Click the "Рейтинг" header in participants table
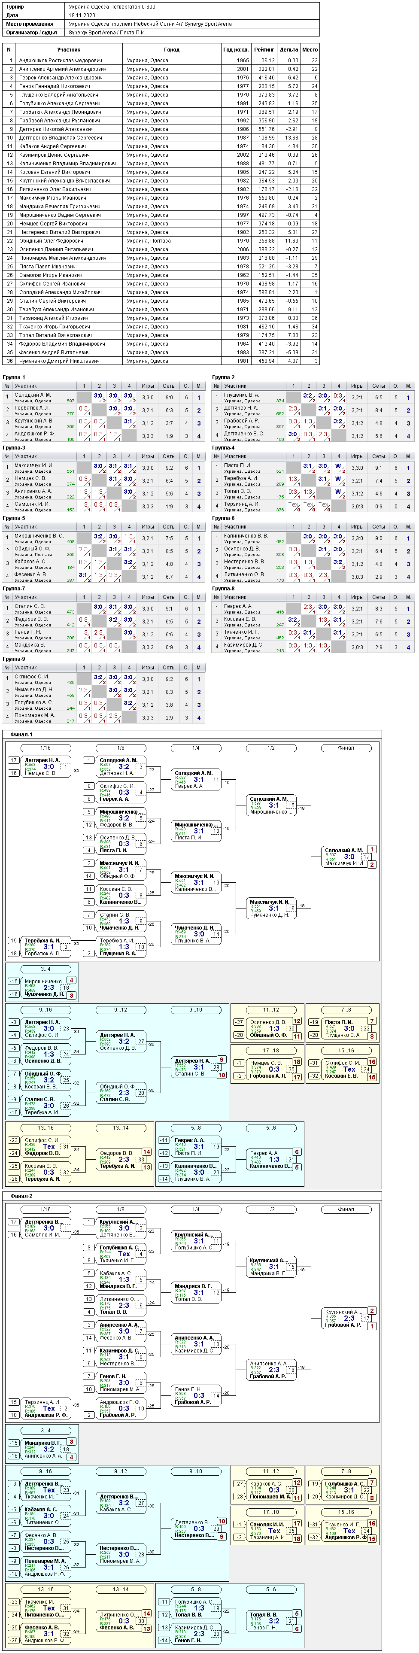419x1653 pixels. point(264,49)
